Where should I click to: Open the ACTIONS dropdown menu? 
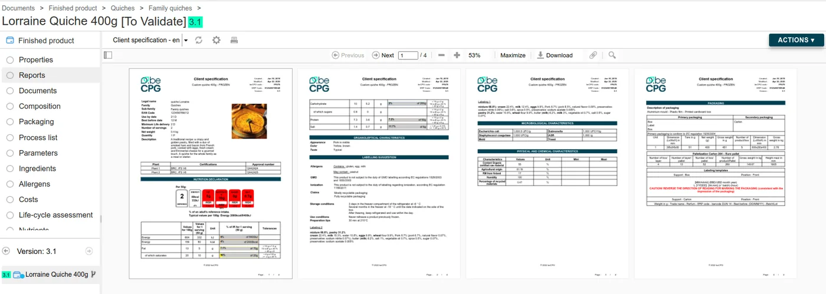796,40
